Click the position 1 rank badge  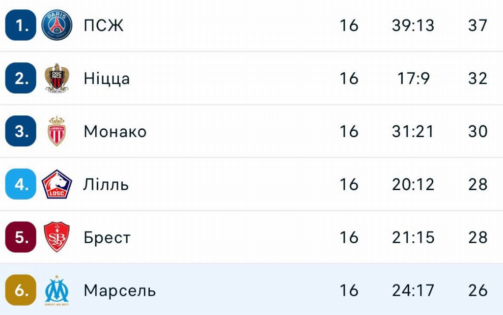(21, 25)
